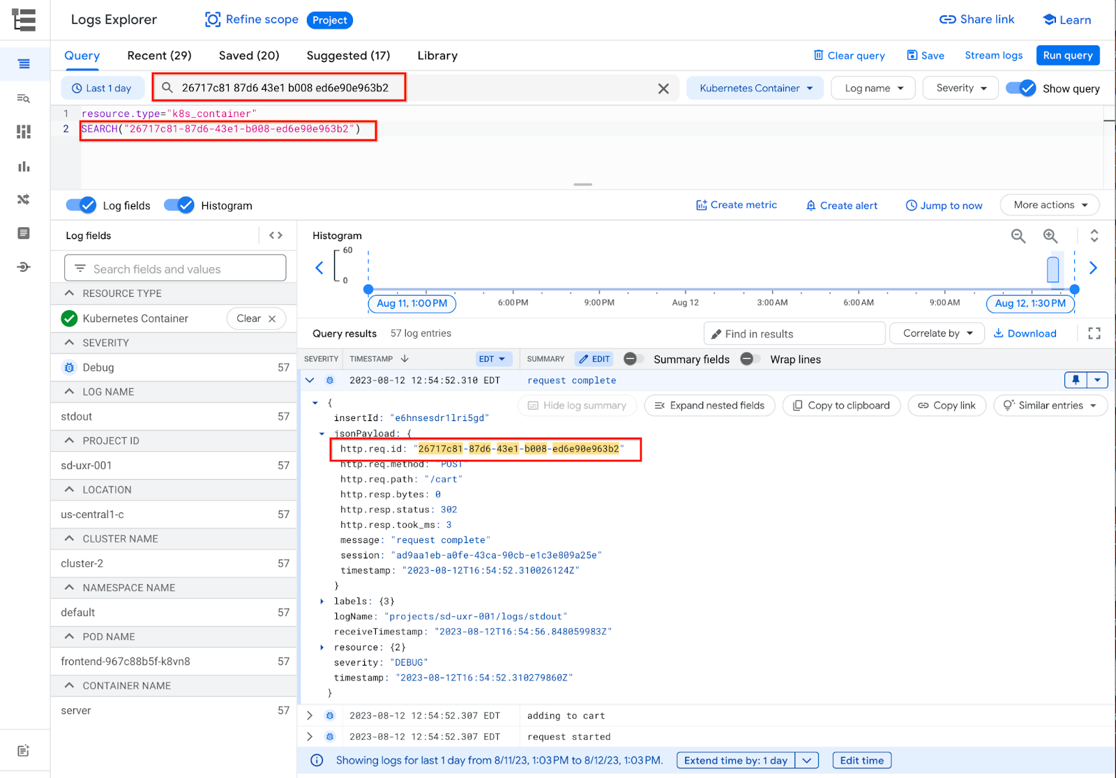Zoom out the histogram
Screen dimensions: 1116x778
[x=1018, y=236]
